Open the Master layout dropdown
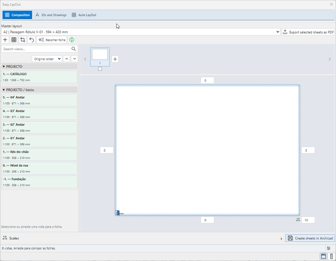The width and height of the screenshot is (336, 261). pyautogui.click(x=141, y=32)
